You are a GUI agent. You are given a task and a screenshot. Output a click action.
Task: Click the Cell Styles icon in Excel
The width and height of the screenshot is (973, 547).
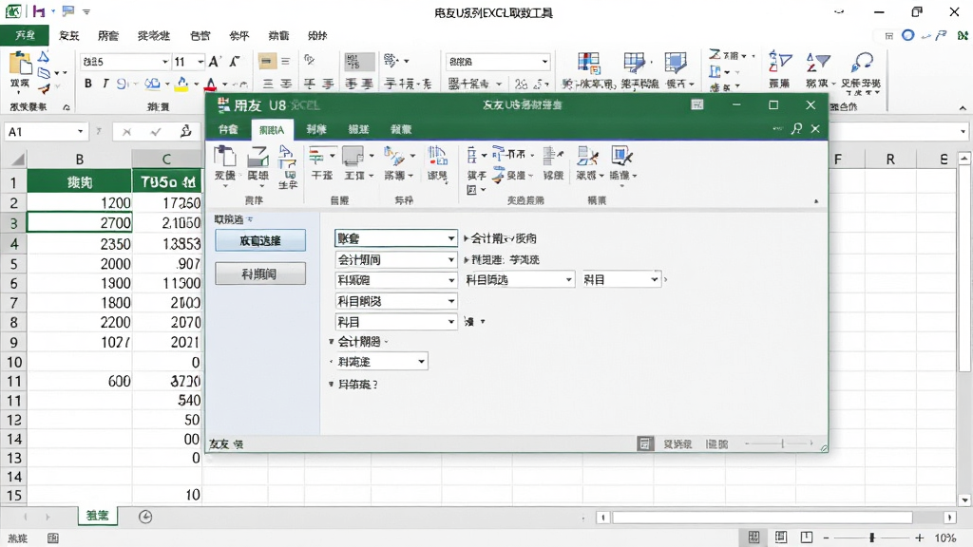coord(676,63)
